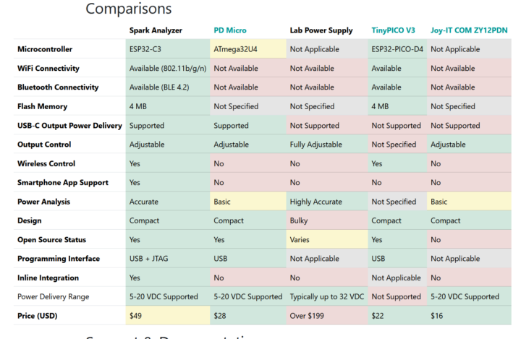
Task: Click the Programming Interface row label
Action: (59, 259)
